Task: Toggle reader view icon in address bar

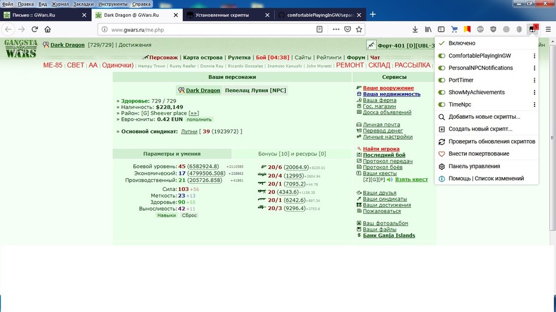Action: (319, 29)
